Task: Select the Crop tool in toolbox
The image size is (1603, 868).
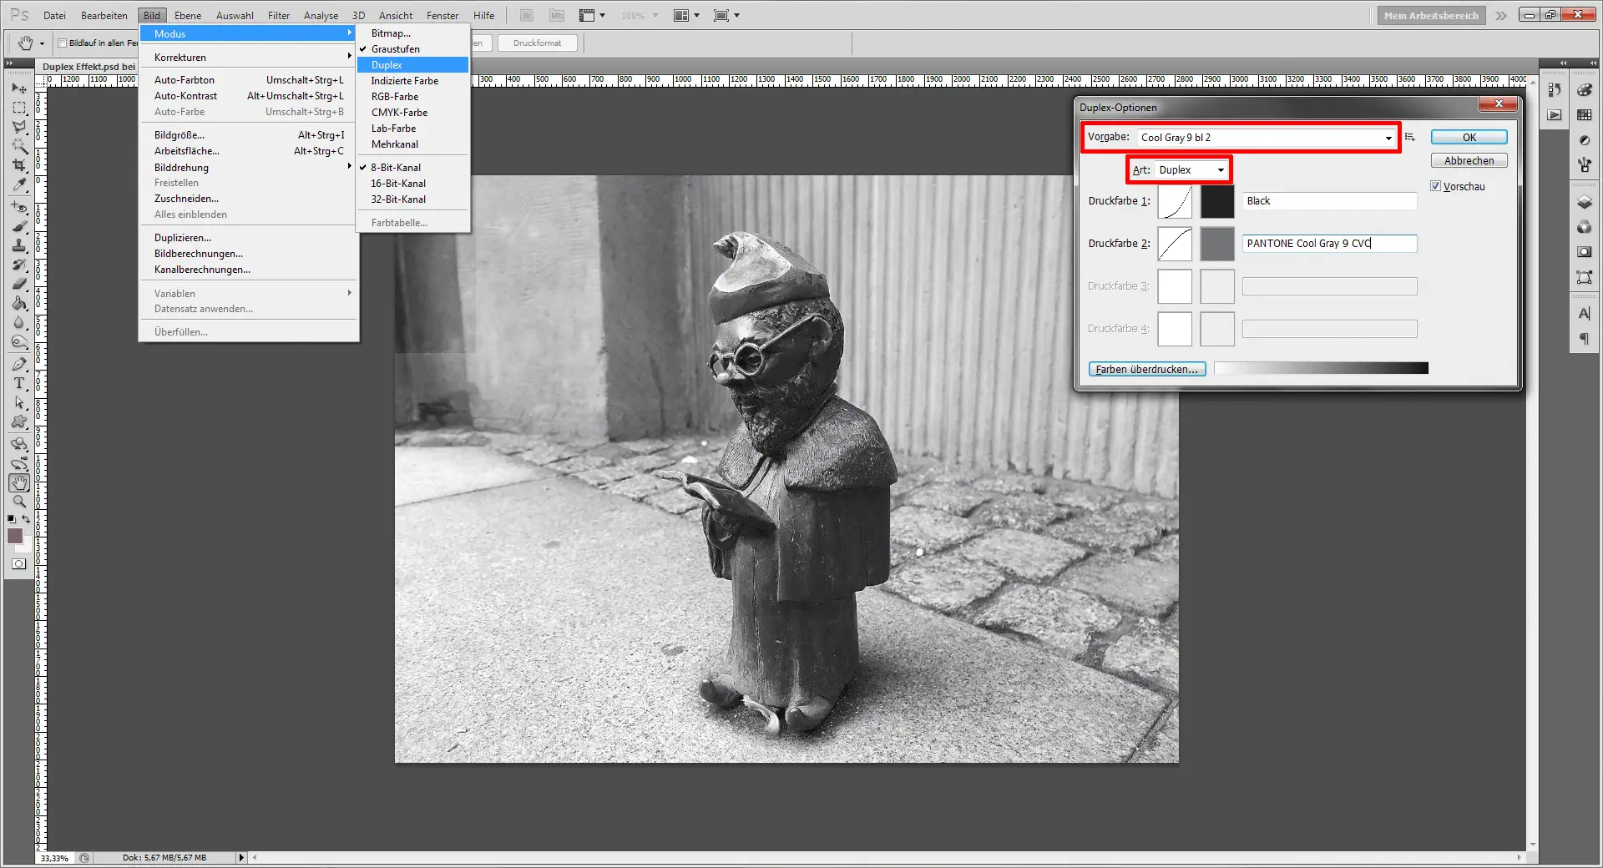Action: (x=19, y=166)
